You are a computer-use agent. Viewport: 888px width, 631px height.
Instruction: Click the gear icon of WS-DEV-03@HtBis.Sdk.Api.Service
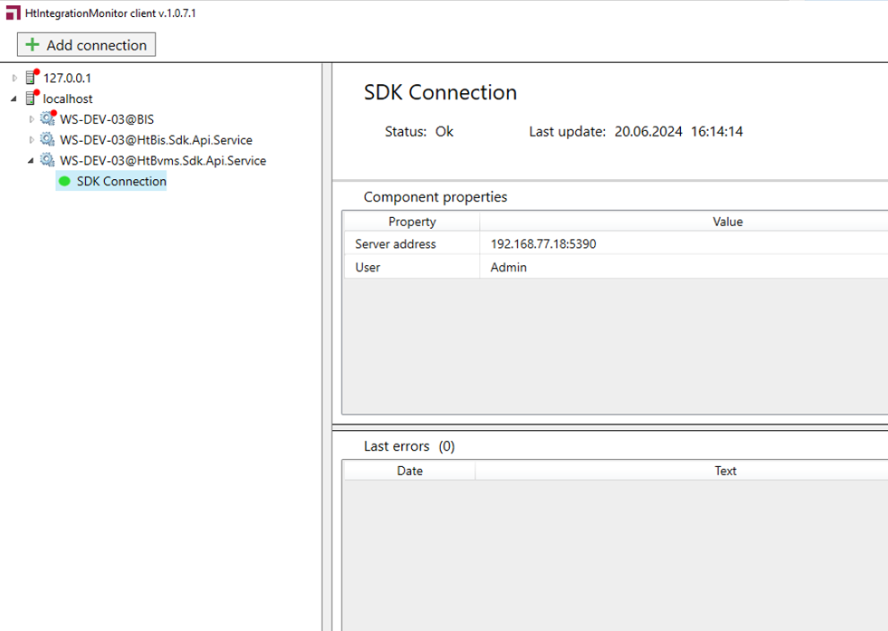click(x=47, y=140)
